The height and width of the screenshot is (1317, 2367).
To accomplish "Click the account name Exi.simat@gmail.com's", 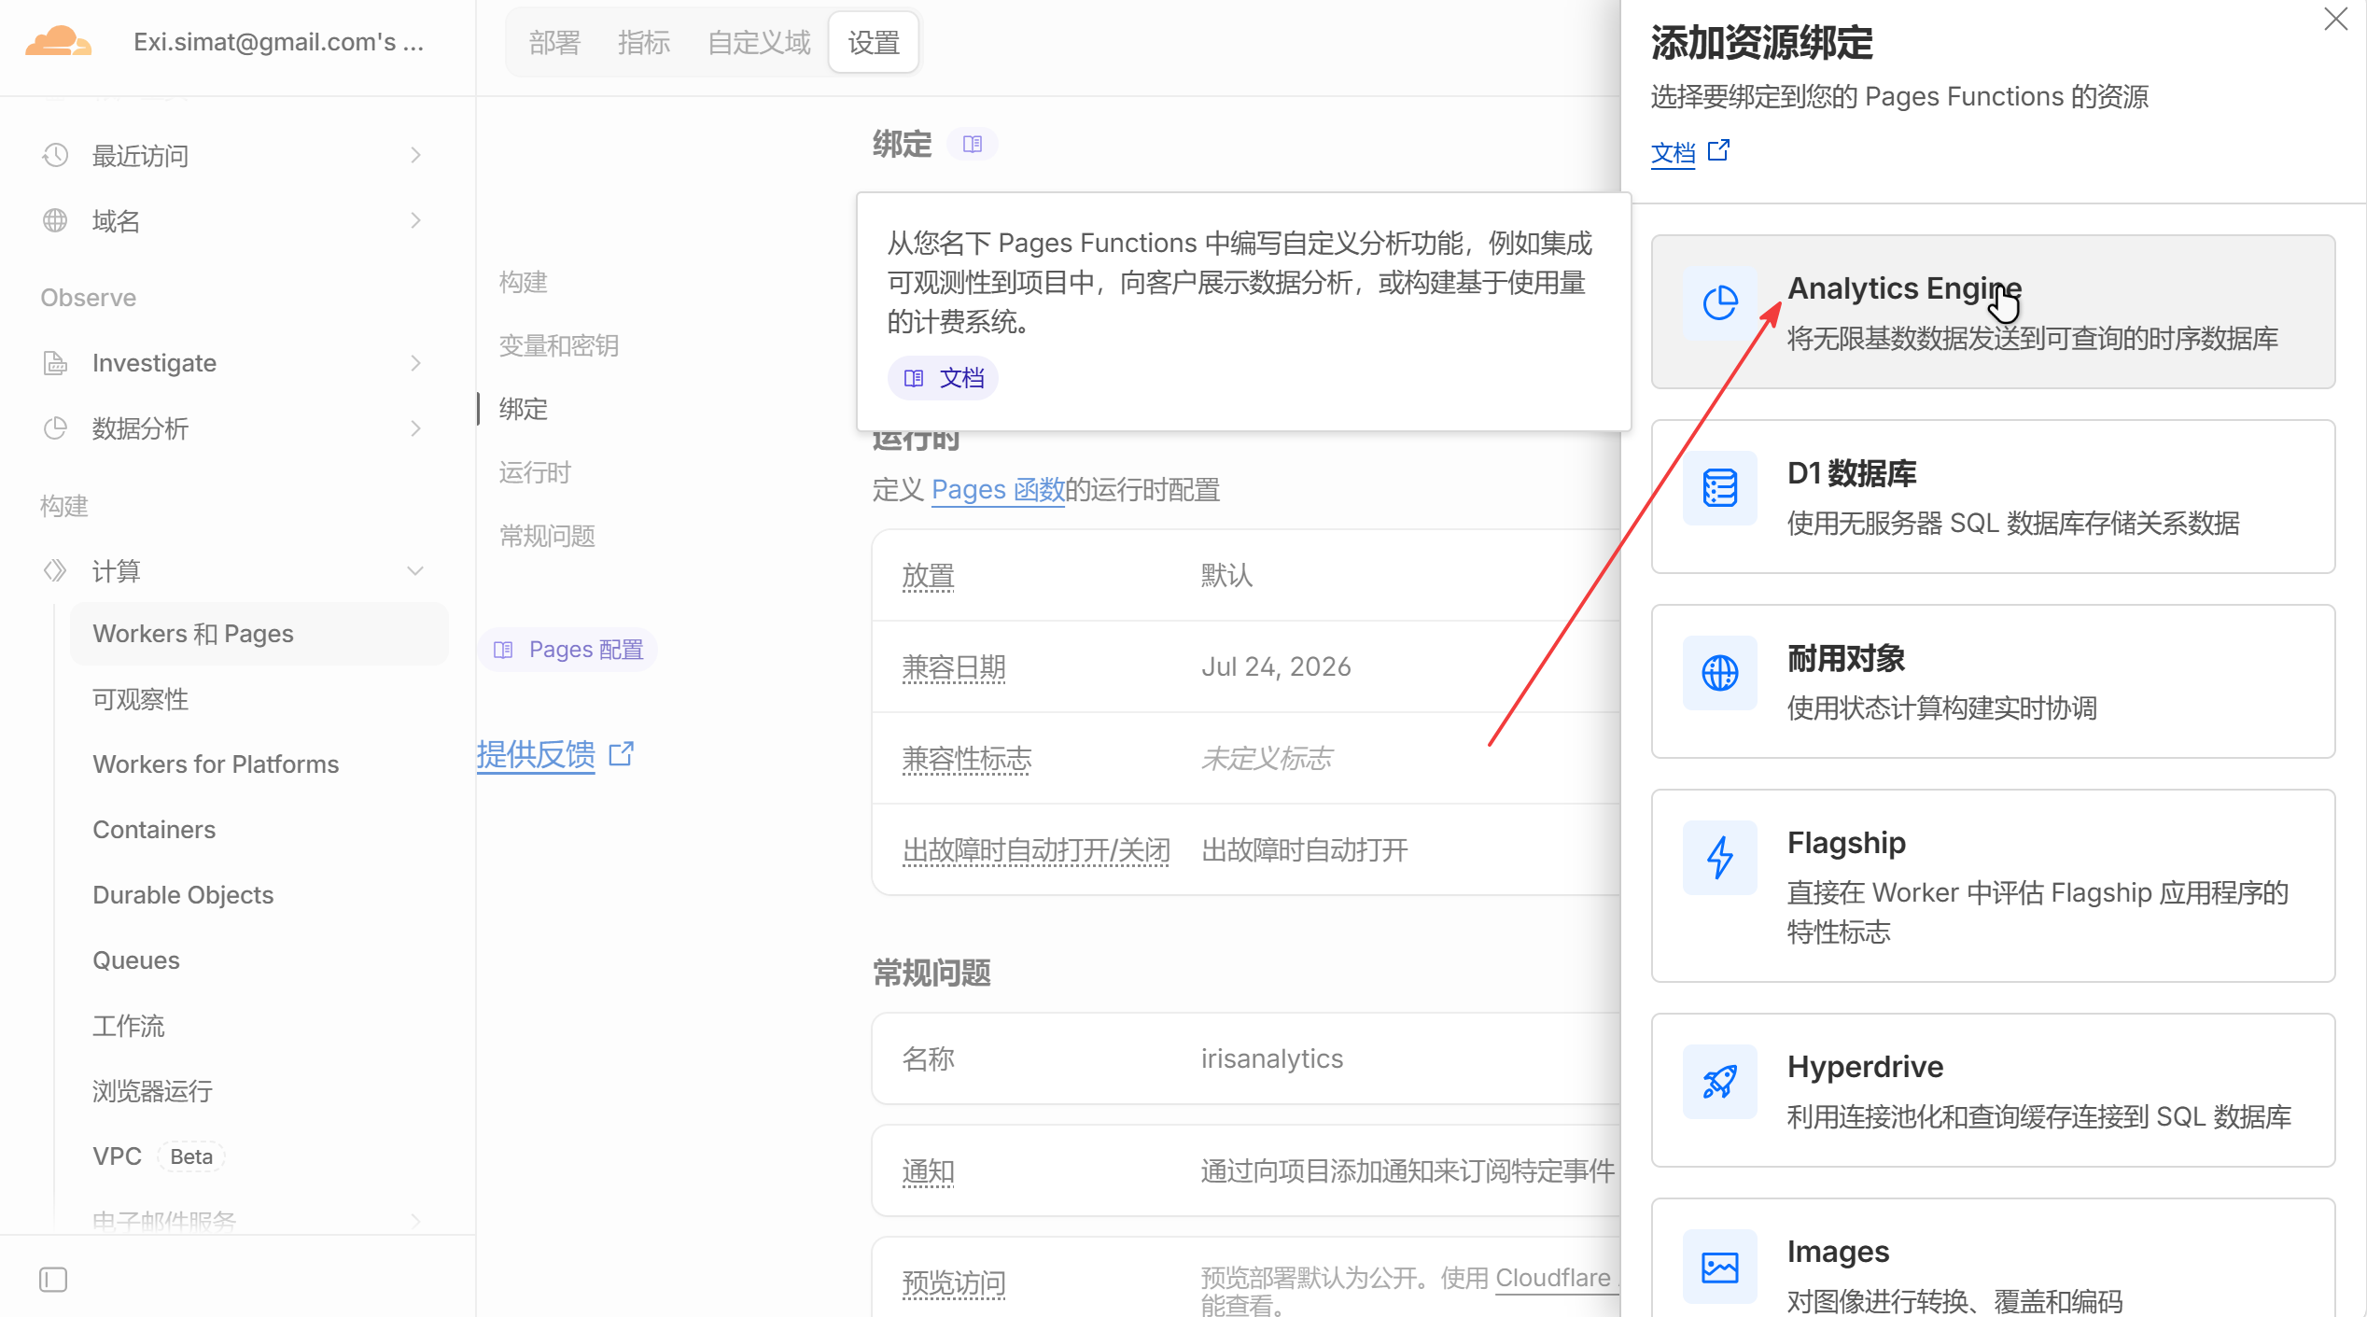I will click(278, 42).
